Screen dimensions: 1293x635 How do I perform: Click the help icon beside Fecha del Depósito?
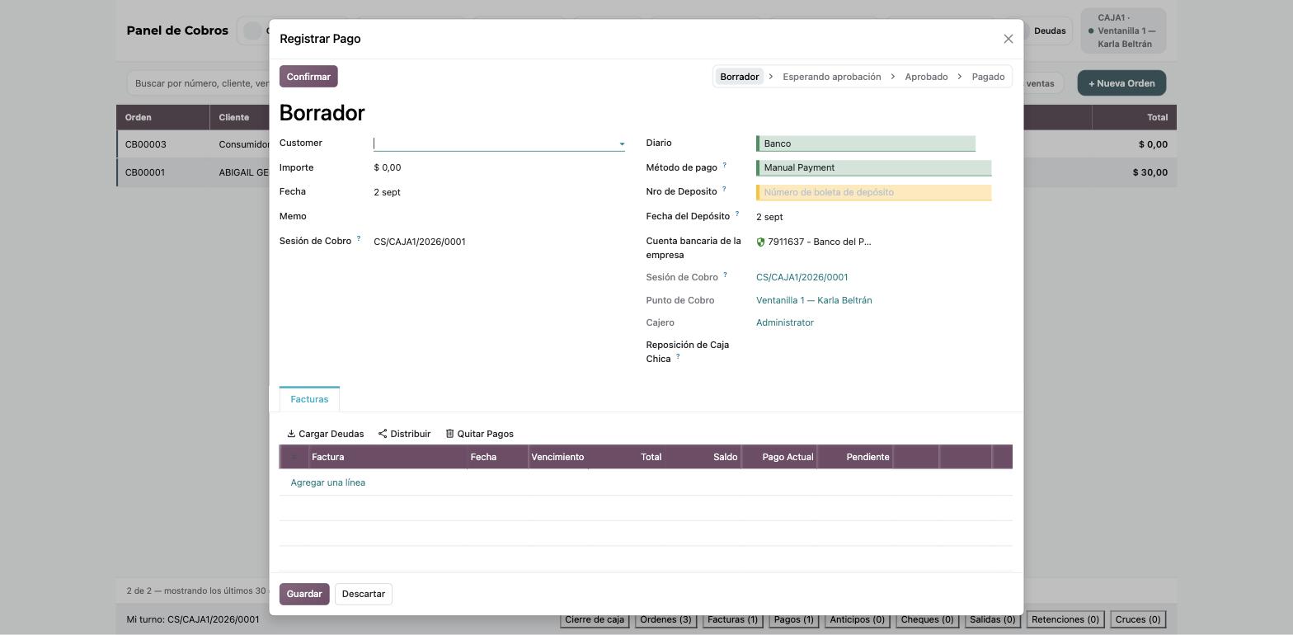coord(737,214)
